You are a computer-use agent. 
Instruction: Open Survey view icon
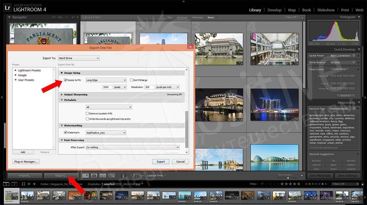tap(112, 175)
